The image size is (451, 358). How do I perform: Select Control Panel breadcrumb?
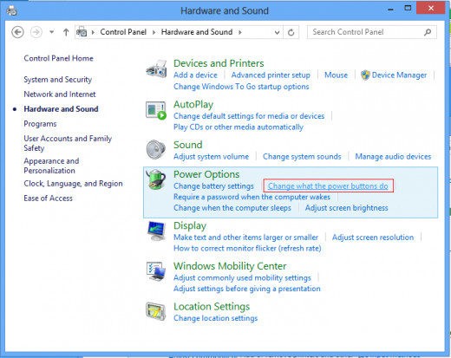pos(123,32)
